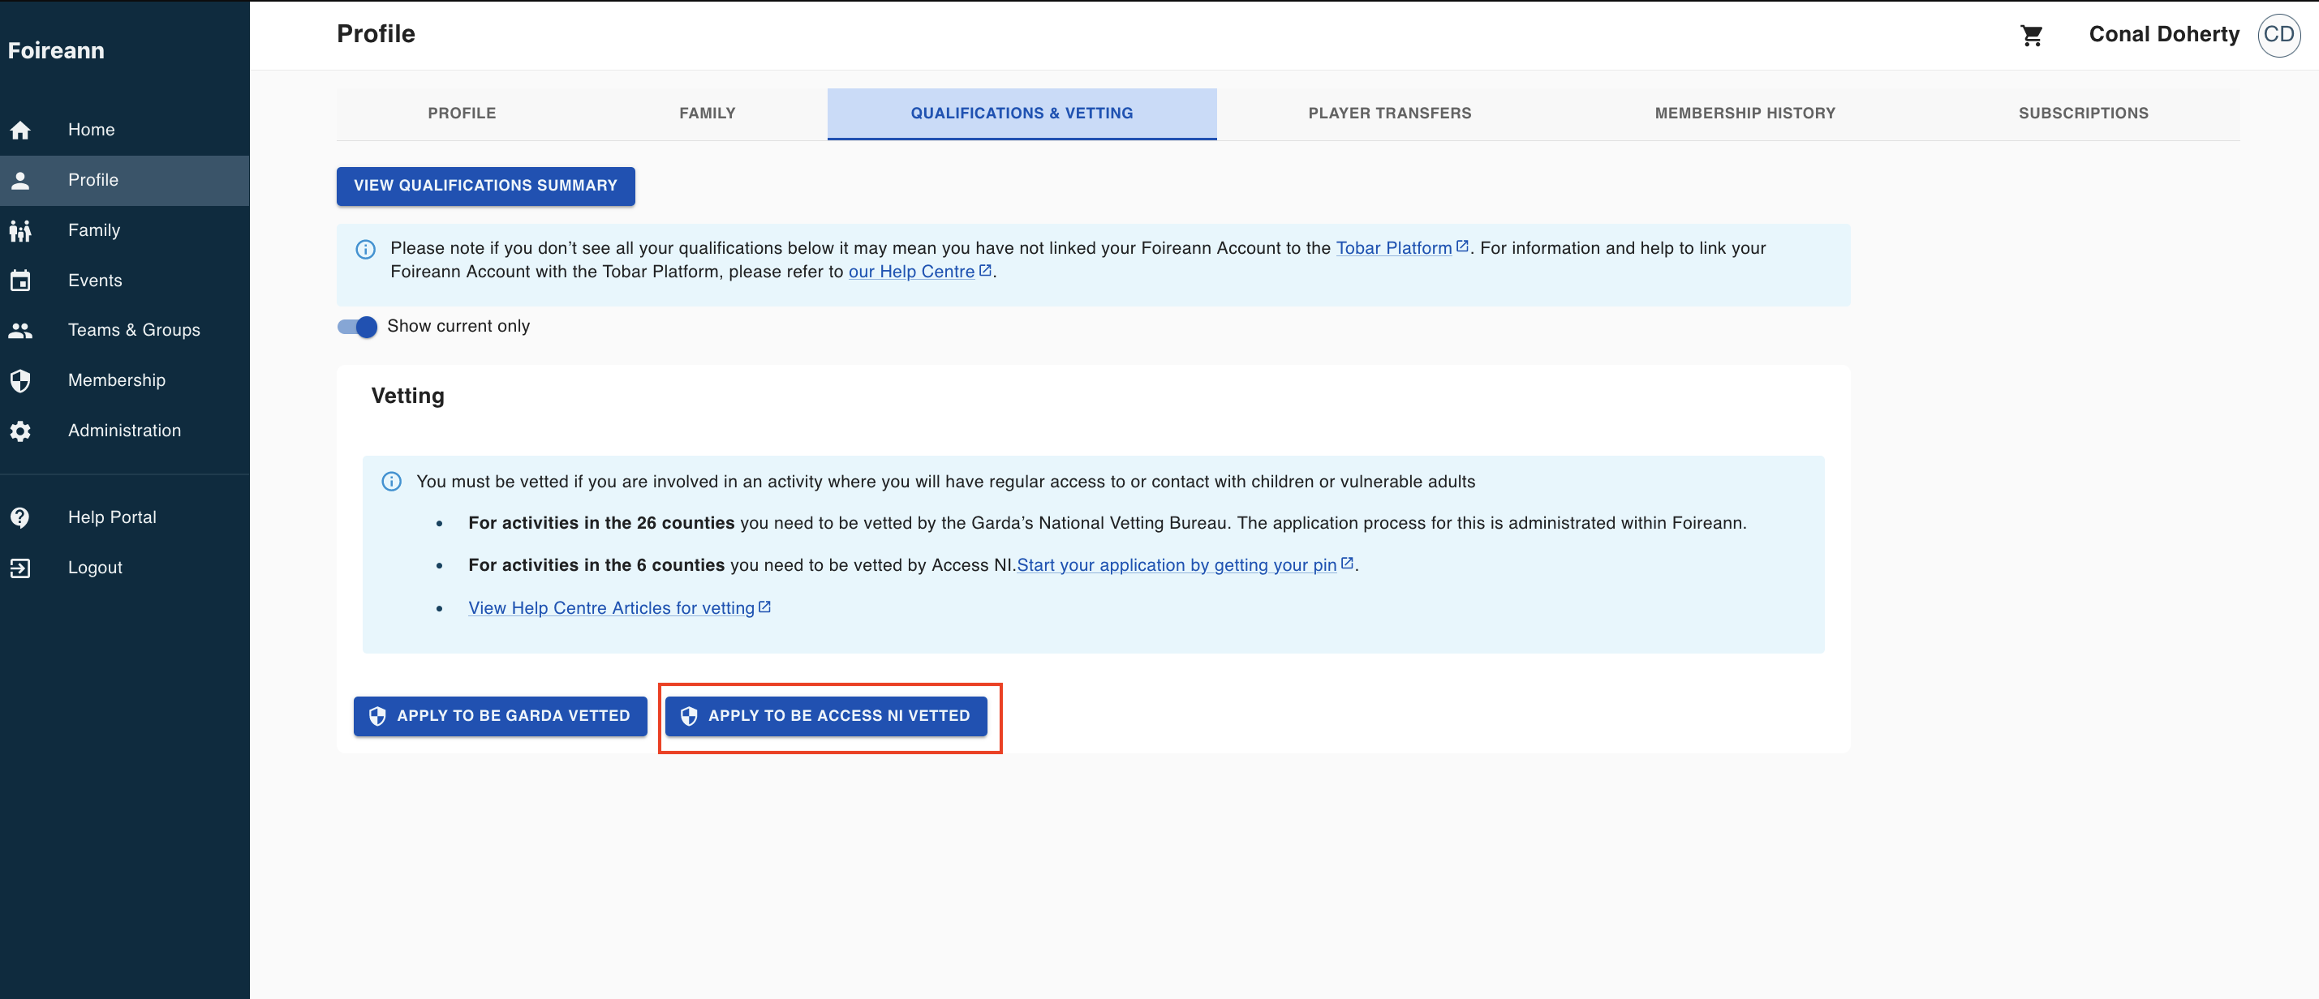
Task: Click the Home house icon in sidebar
Action: 21,131
